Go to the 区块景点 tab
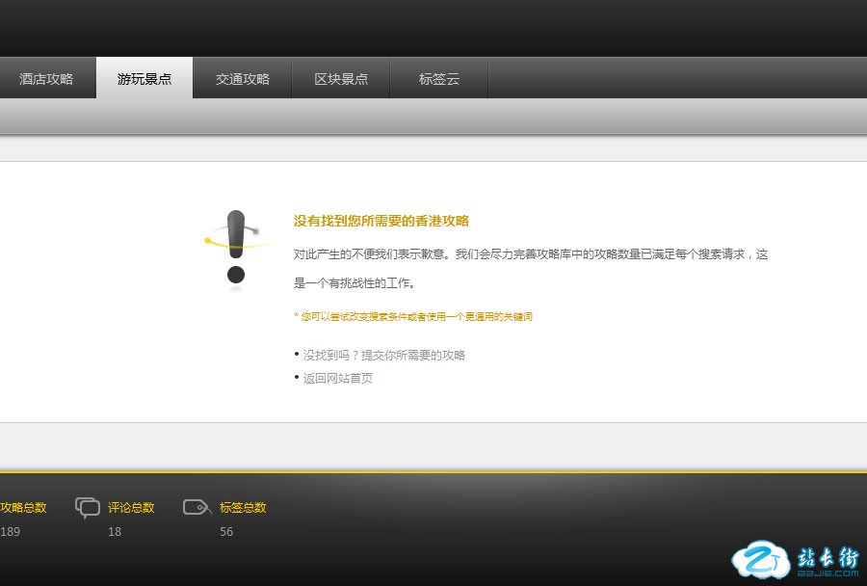The image size is (867, 586). click(x=341, y=79)
